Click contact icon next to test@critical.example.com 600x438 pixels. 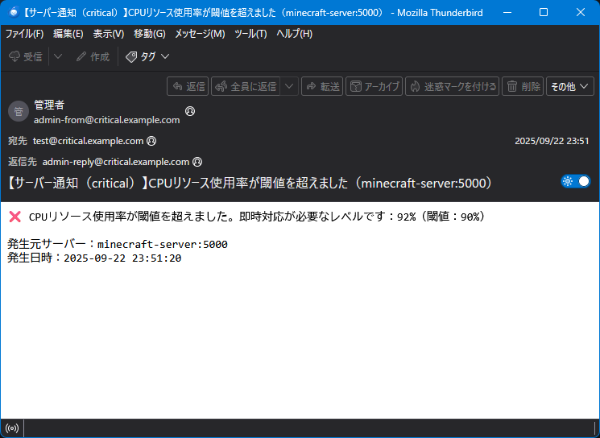[x=151, y=141]
